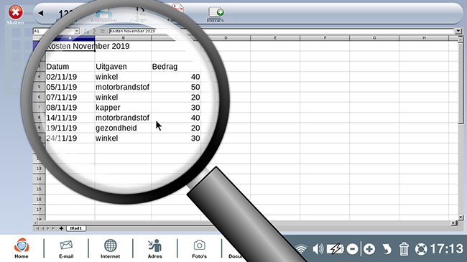Screen dimensions: 467x262
Task: Open the Name Box dropdown arrow
Action: click(x=77, y=31)
